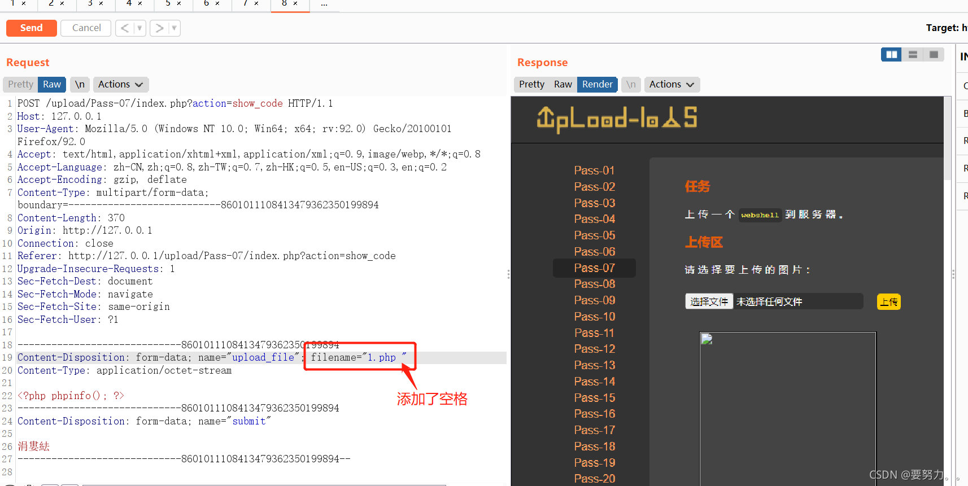The width and height of the screenshot is (968, 486).
Task: Click the Upload-labs logo
Action: (617, 119)
